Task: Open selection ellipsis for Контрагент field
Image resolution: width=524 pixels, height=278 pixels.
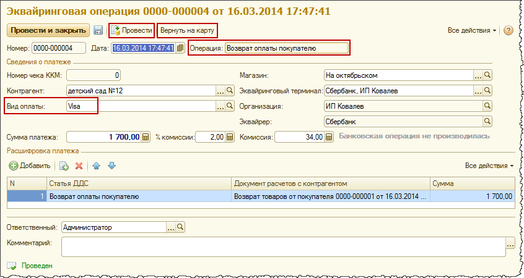Action: click(x=221, y=91)
